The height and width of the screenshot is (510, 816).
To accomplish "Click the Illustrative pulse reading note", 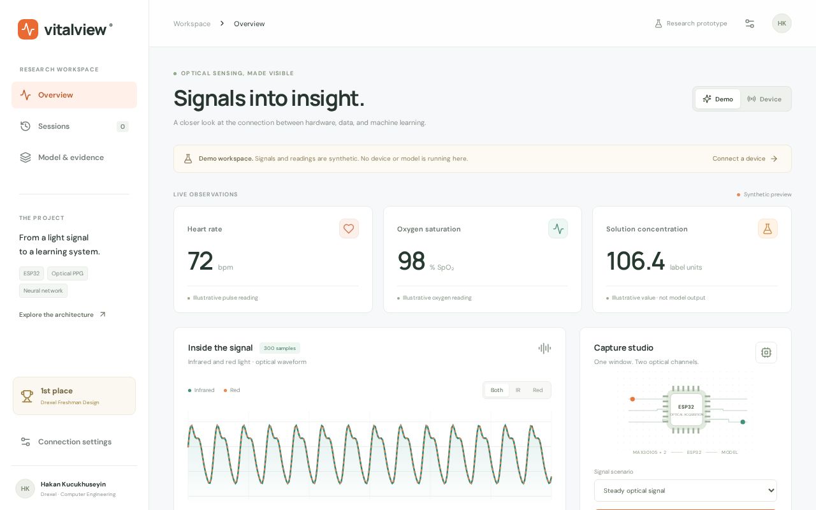I will pos(226,298).
